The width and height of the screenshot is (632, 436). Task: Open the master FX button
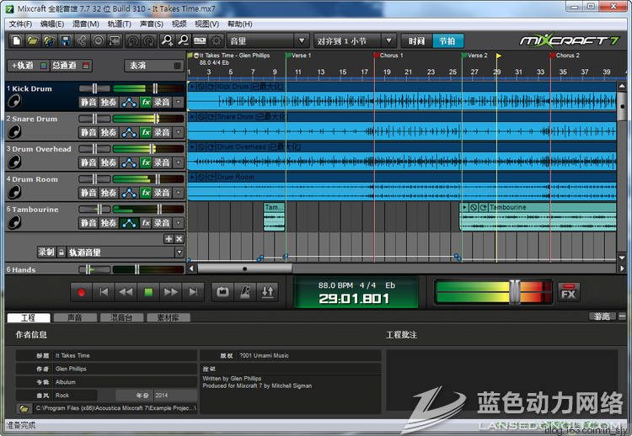(569, 292)
